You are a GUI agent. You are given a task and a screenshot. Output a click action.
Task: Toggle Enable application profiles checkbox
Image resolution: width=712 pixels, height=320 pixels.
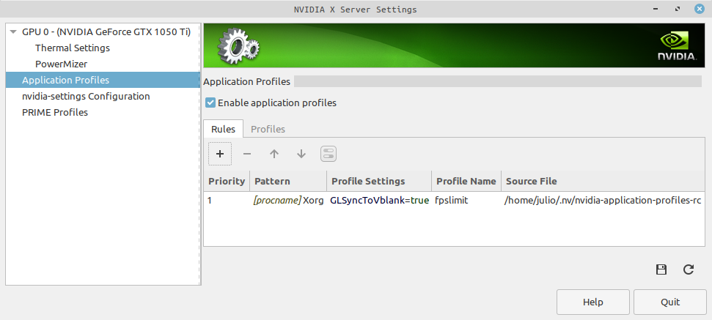210,103
